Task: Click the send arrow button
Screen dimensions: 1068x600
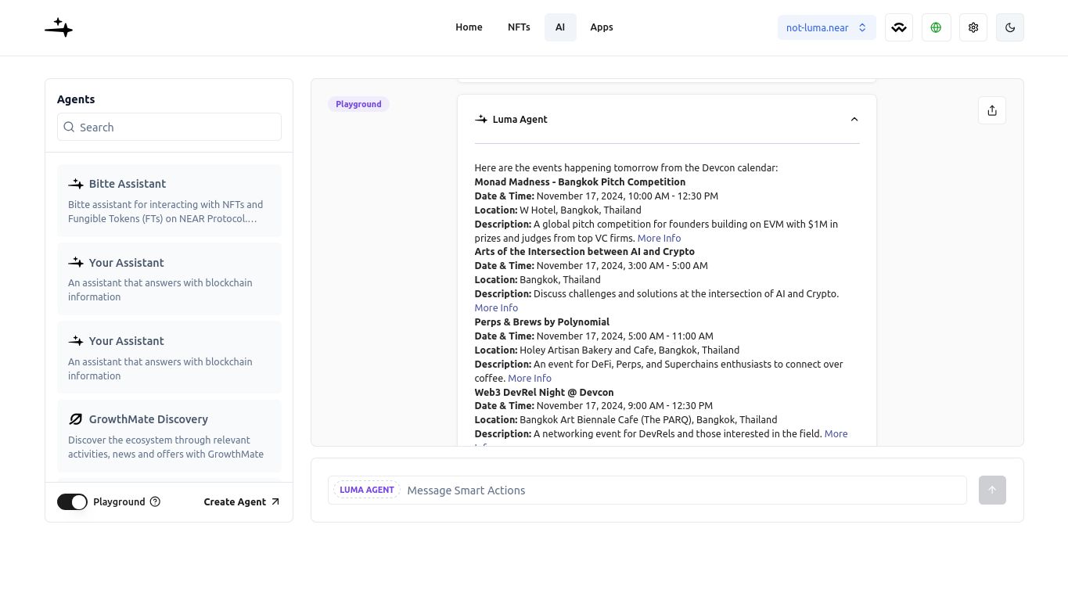Action: tap(992, 490)
